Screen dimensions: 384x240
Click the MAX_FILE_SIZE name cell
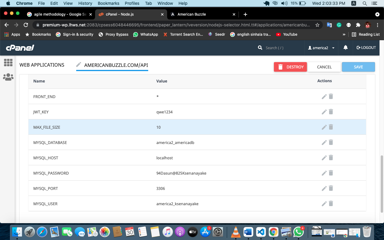47,127
